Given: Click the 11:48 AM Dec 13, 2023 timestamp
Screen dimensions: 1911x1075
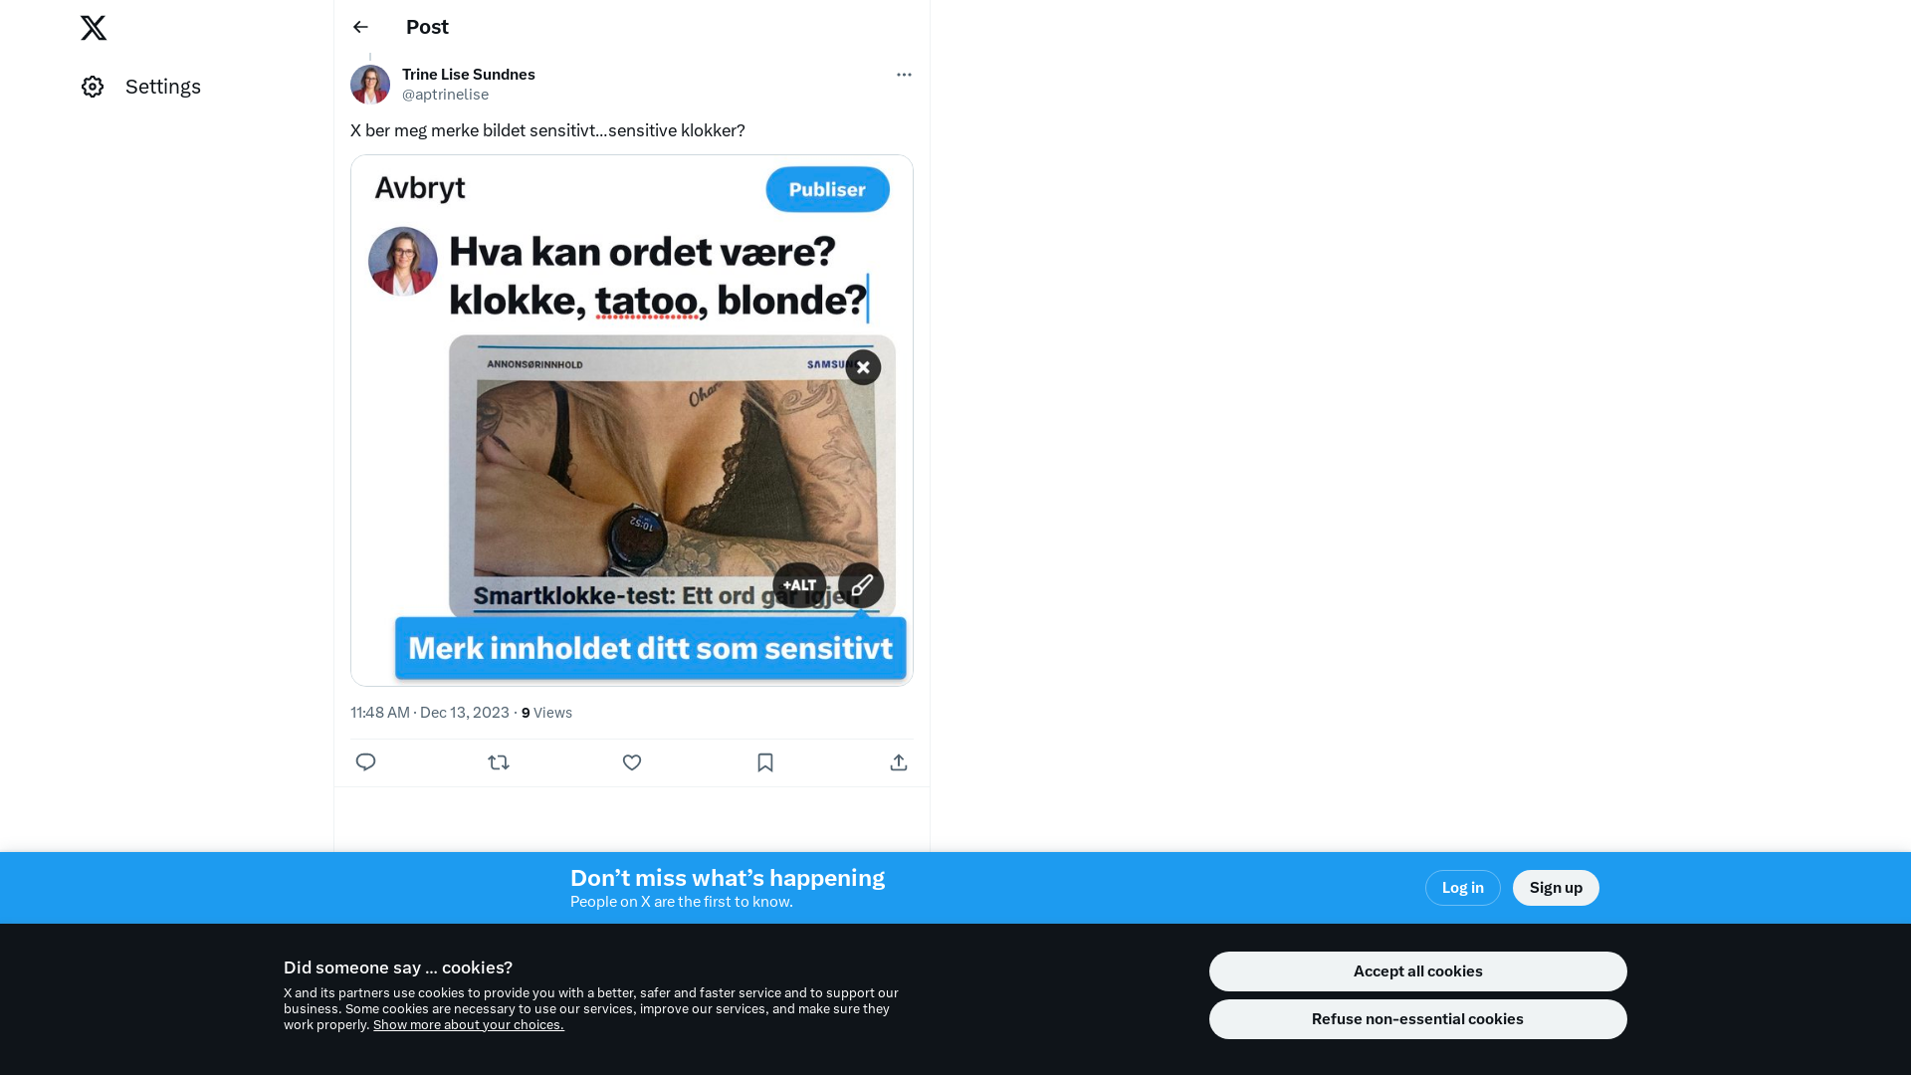Looking at the screenshot, I should coord(430,713).
